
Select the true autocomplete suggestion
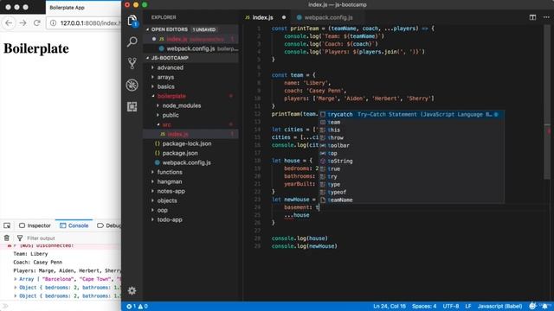pyautogui.click(x=412, y=168)
